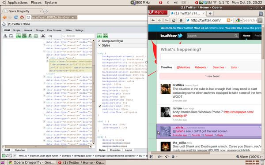Click the localhost:8002 address bar in Chrome
Image resolution: width=265 pixels, height=165 pixels.
point(87,17)
